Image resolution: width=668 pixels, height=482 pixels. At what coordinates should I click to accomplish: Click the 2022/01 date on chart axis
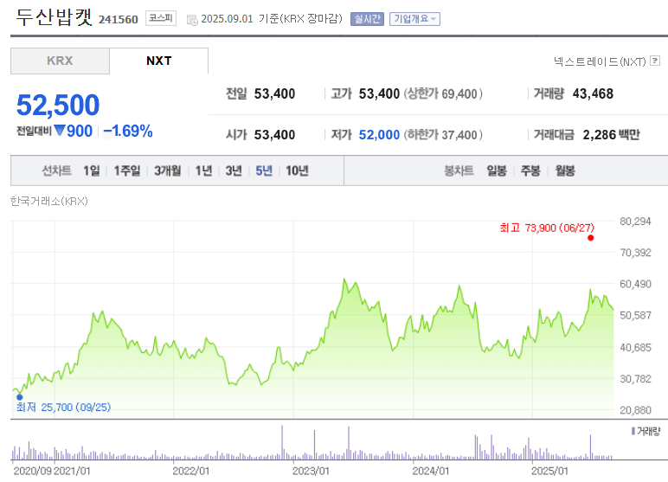point(191,471)
